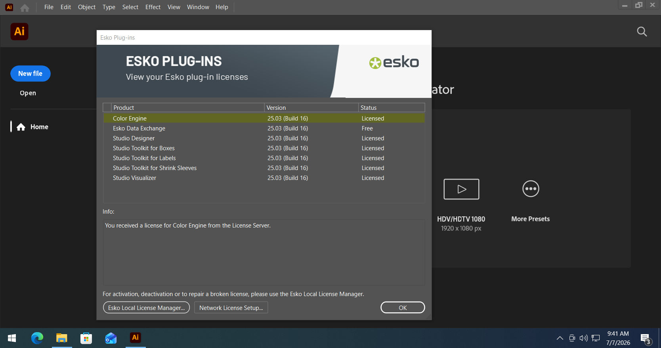Click Esko Local License Manager button
Viewport: 661px width, 348px height.
(146, 308)
